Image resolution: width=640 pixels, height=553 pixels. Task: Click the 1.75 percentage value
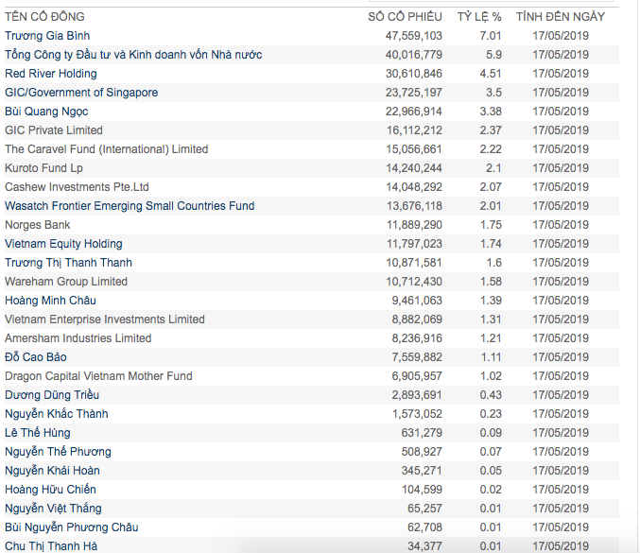coord(491,225)
